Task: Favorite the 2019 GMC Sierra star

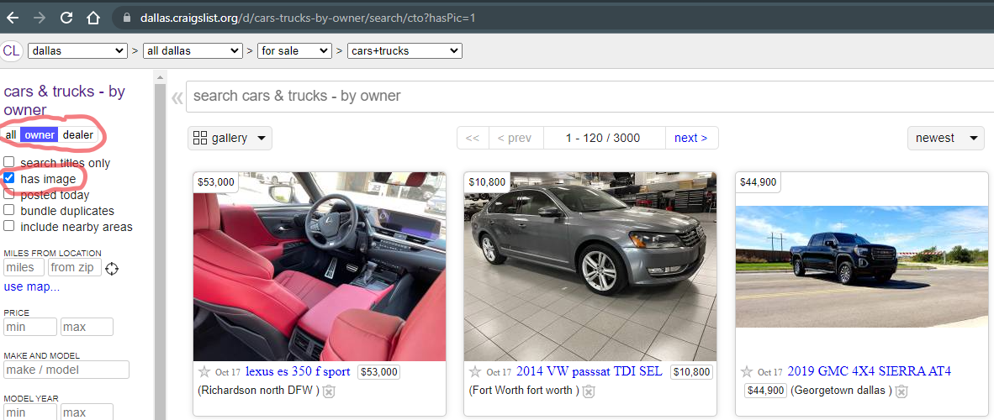Action: click(747, 372)
